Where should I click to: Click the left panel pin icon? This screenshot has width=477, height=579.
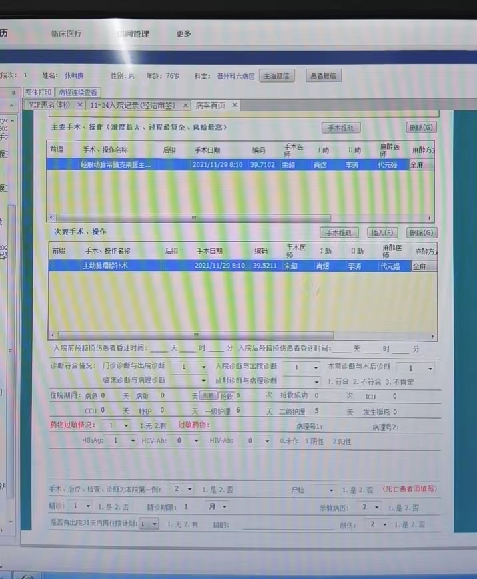point(14,93)
